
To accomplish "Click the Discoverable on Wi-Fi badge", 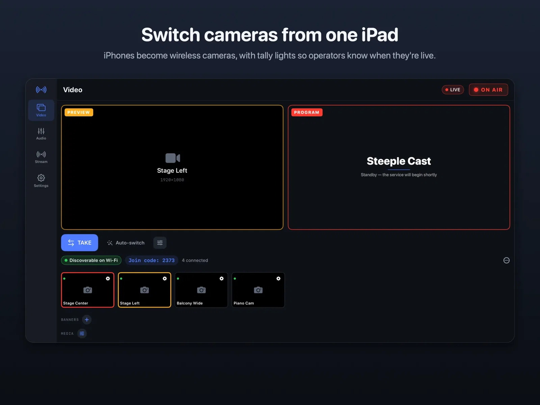I will (91, 260).
